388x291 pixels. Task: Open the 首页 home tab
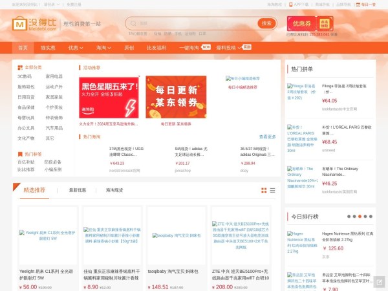pos(23,48)
